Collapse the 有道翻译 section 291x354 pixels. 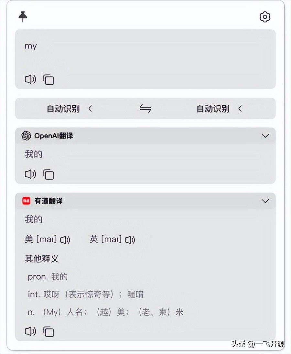click(x=265, y=201)
